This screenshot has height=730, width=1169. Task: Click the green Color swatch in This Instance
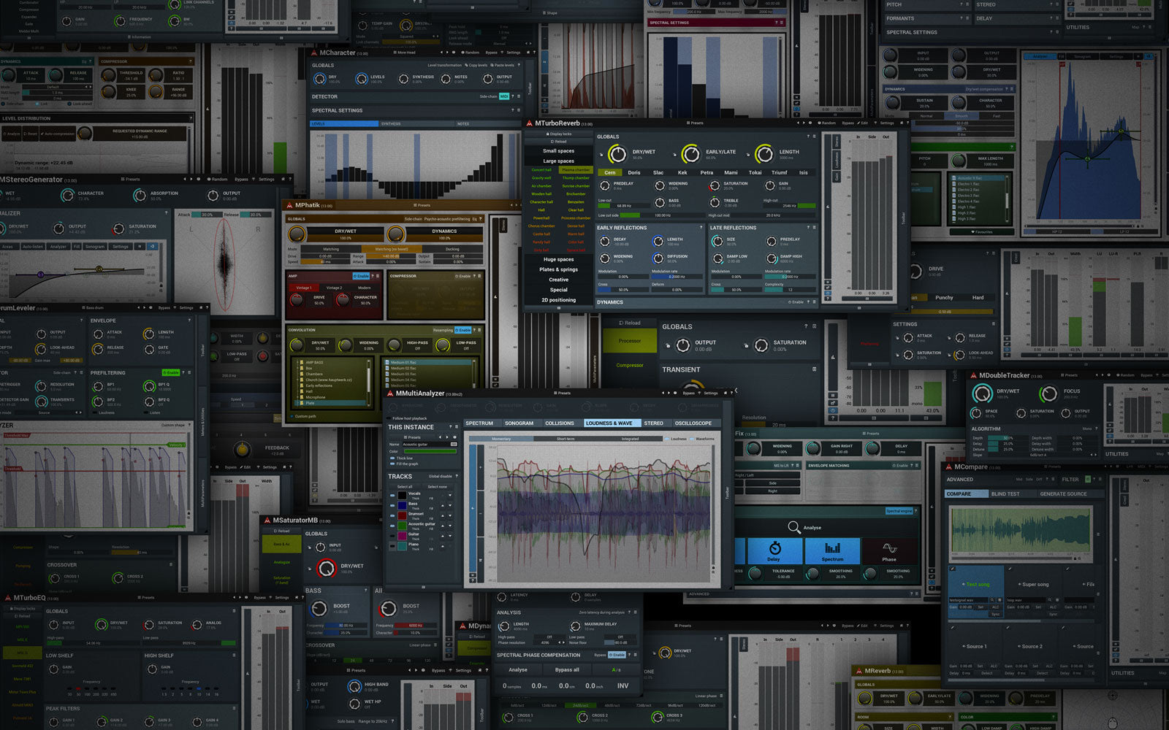pos(430,451)
